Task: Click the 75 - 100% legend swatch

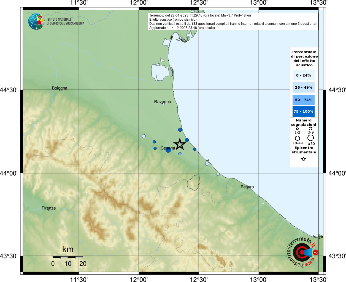Action: (304, 112)
